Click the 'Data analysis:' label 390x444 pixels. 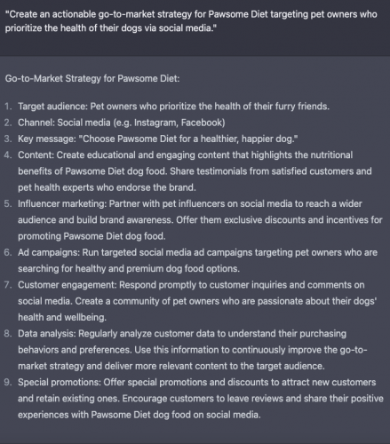[47, 334]
